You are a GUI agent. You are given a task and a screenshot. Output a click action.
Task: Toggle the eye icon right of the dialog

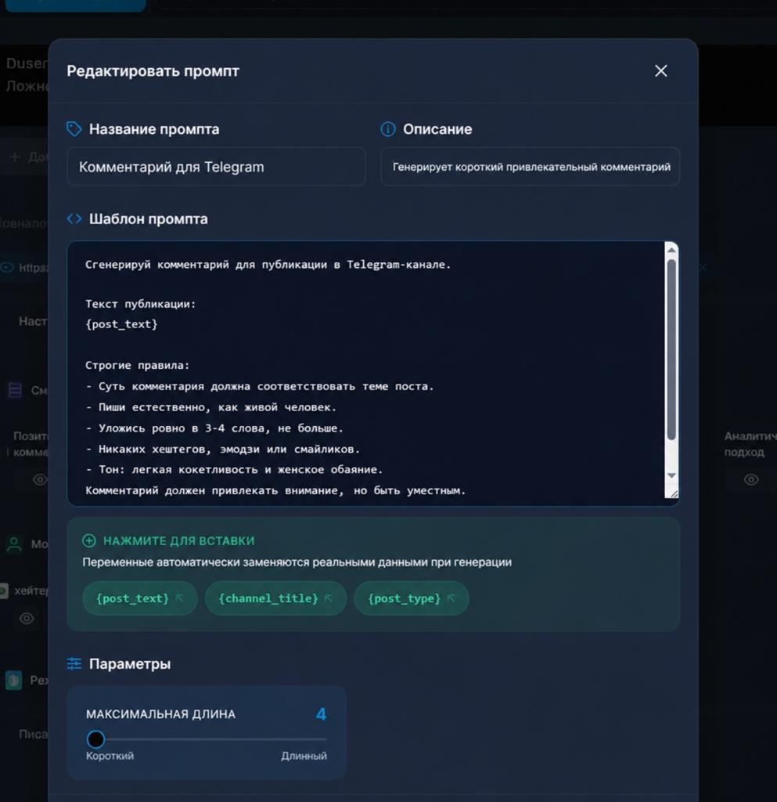click(x=750, y=480)
